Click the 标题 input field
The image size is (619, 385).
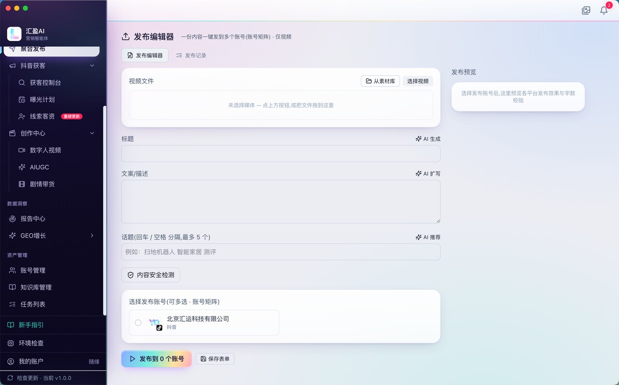pyautogui.click(x=281, y=154)
